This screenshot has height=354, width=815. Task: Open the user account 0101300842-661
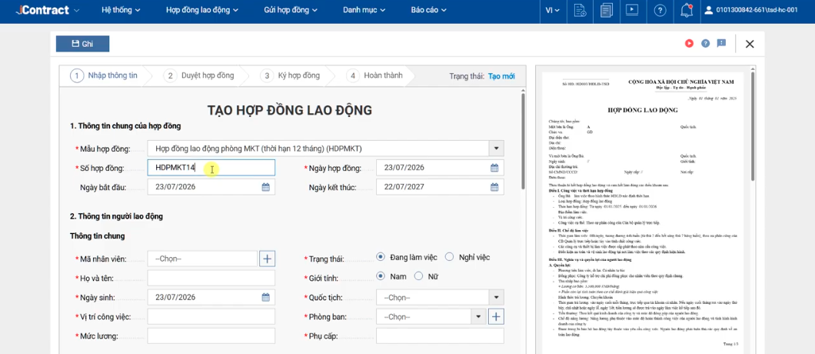click(x=751, y=10)
